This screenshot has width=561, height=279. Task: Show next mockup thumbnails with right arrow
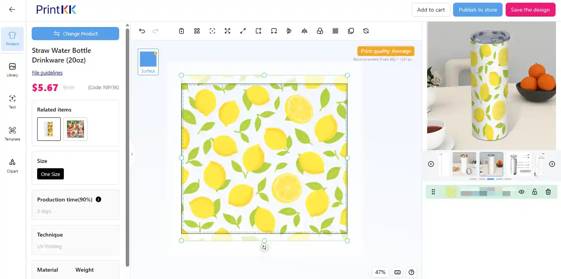[552, 164]
